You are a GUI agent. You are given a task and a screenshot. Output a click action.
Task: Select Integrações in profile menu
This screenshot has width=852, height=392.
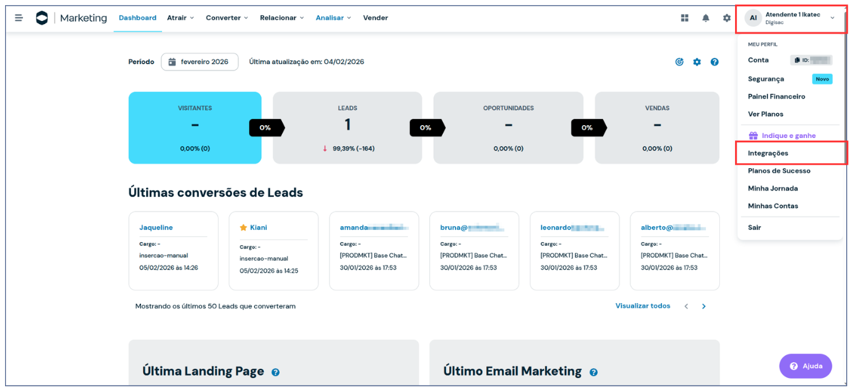[768, 153]
